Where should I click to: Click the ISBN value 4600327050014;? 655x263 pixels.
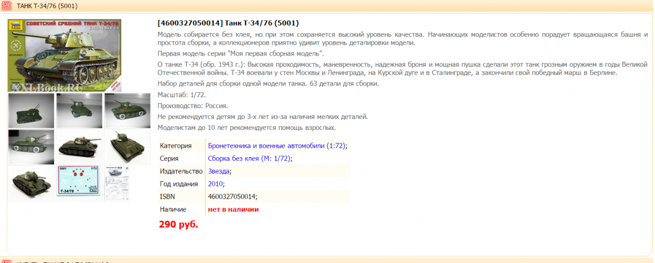pos(233,196)
